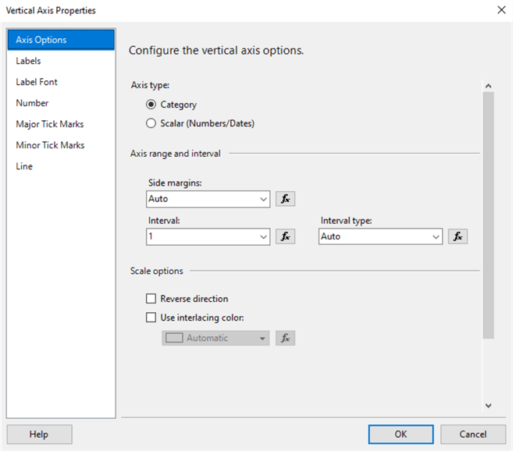Close the Vertical Axis Properties dialog

(x=501, y=10)
